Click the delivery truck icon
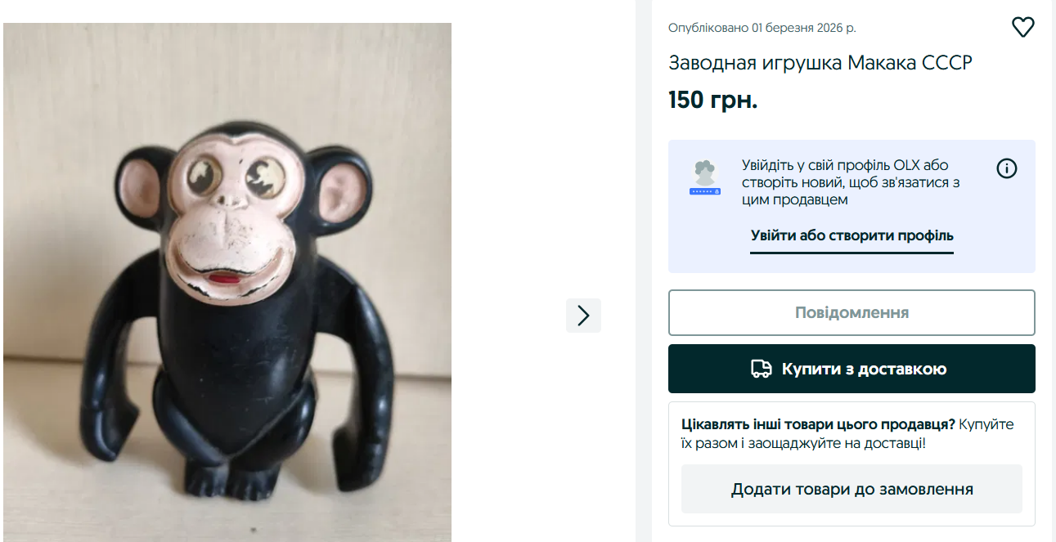This screenshot has width=1056, height=542. click(762, 369)
